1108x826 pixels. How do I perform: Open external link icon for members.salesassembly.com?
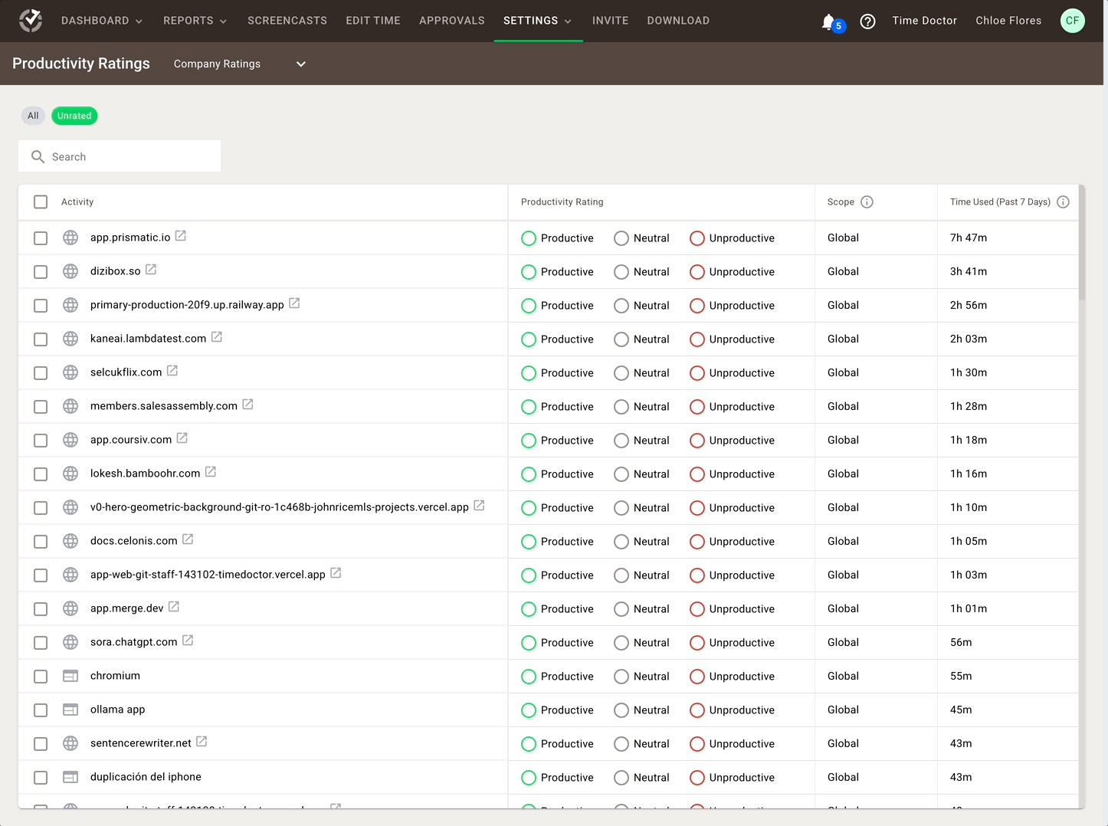click(247, 405)
